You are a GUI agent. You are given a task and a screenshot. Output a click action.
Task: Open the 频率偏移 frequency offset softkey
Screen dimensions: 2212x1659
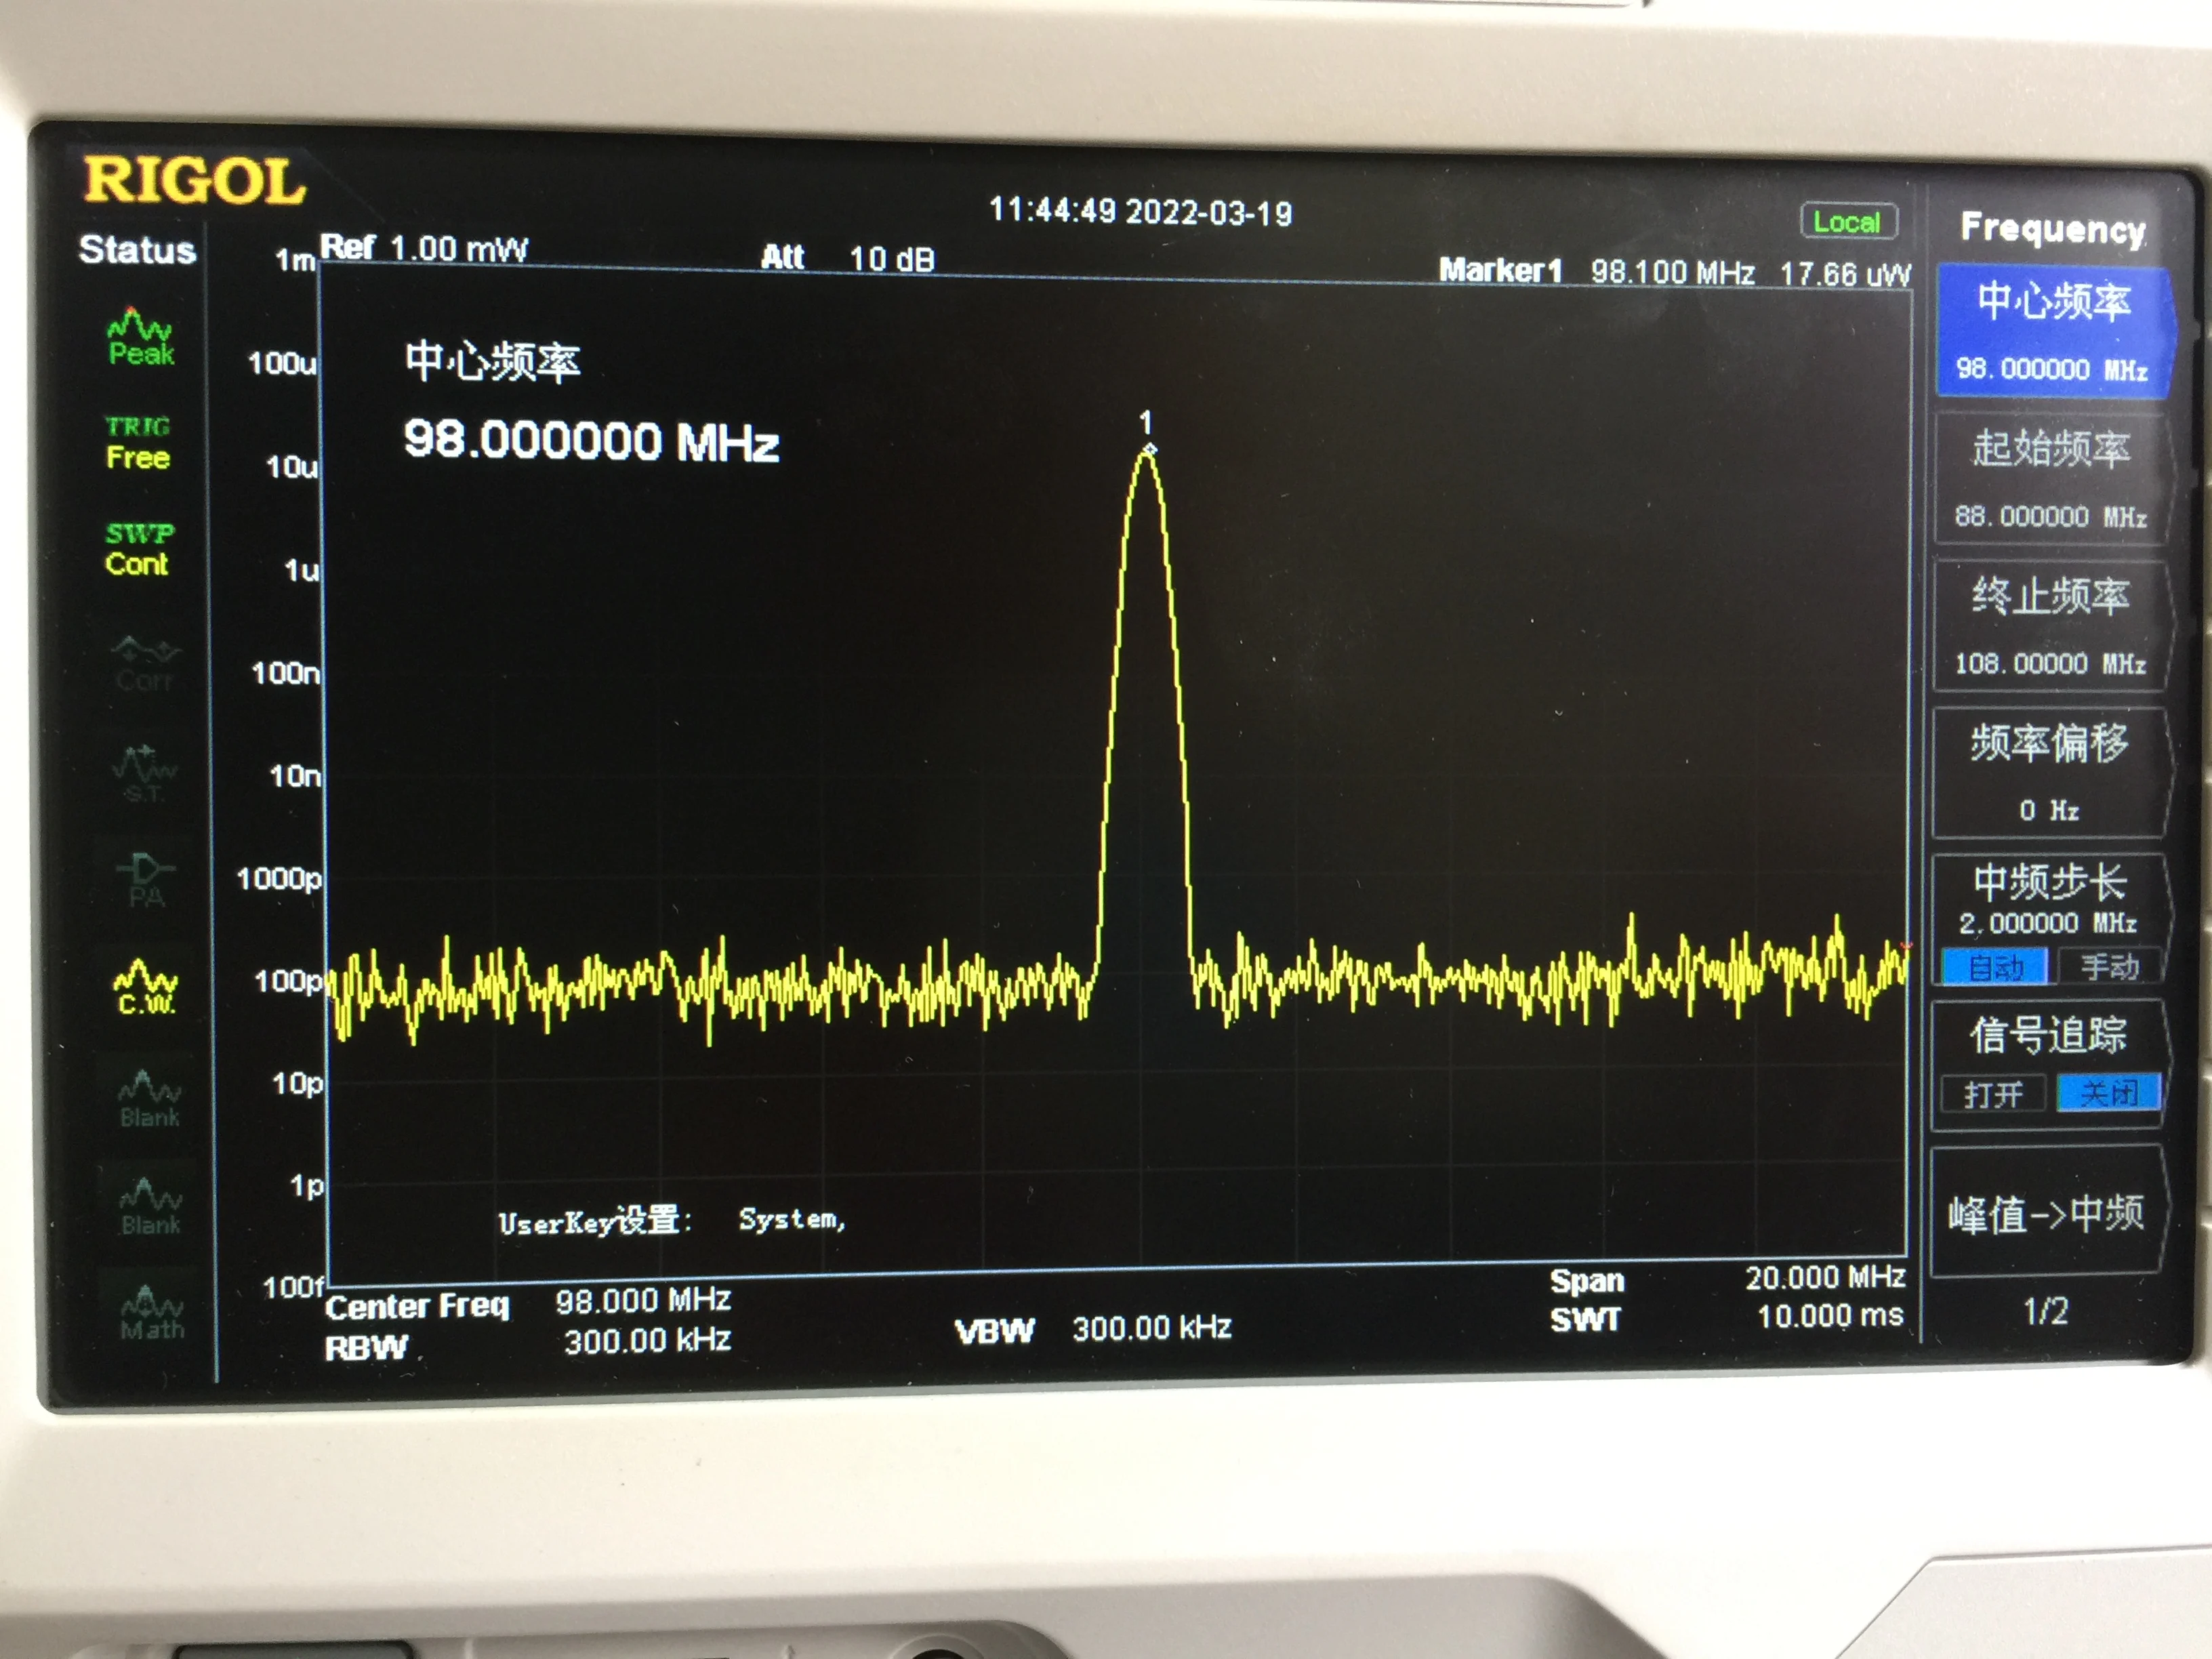click(2049, 772)
